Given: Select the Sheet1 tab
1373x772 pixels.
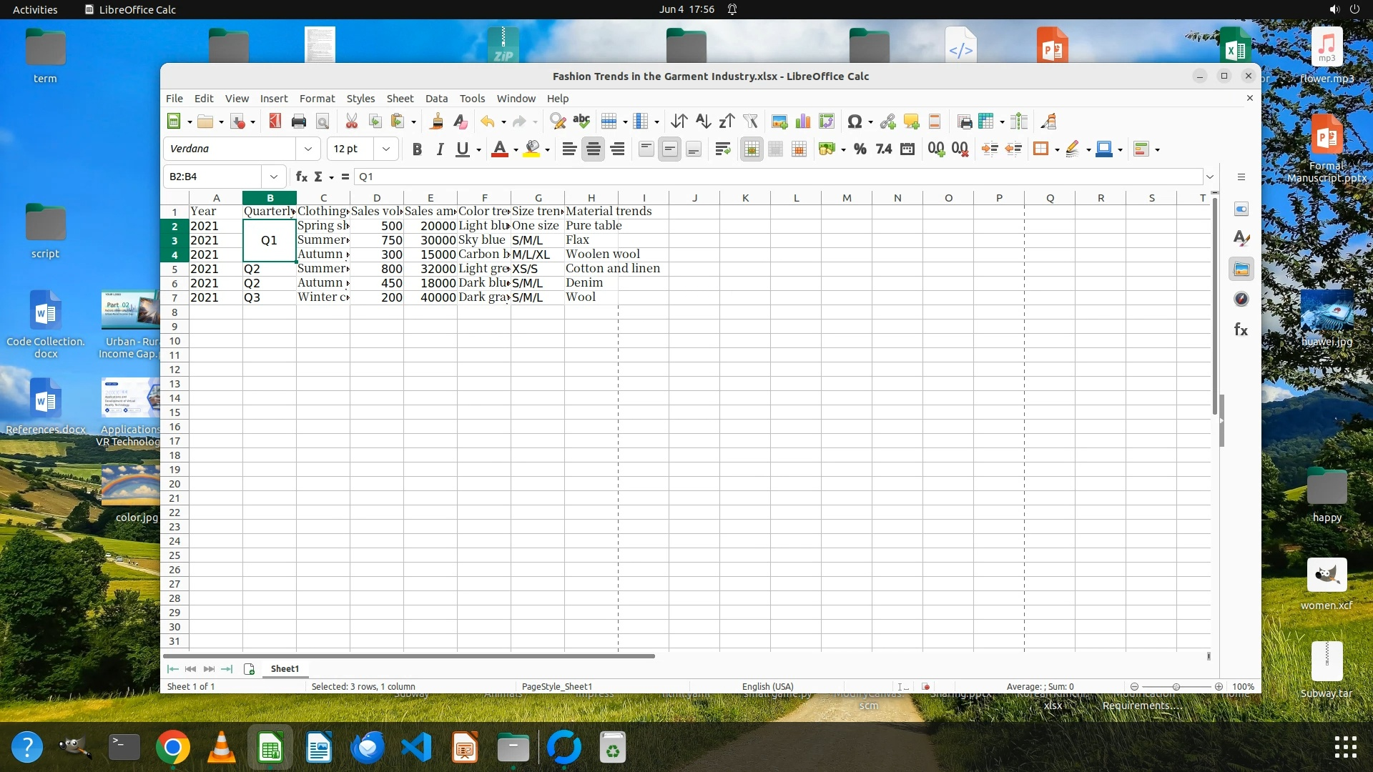Looking at the screenshot, I should click(x=285, y=669).
